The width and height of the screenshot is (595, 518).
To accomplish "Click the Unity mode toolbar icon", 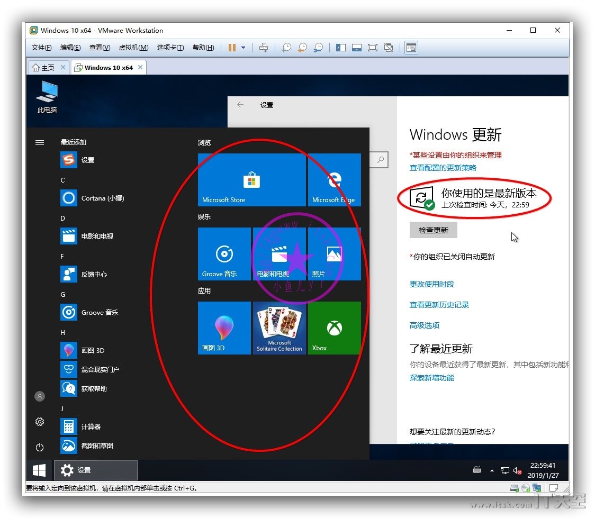I will click(x=389, y=48).
